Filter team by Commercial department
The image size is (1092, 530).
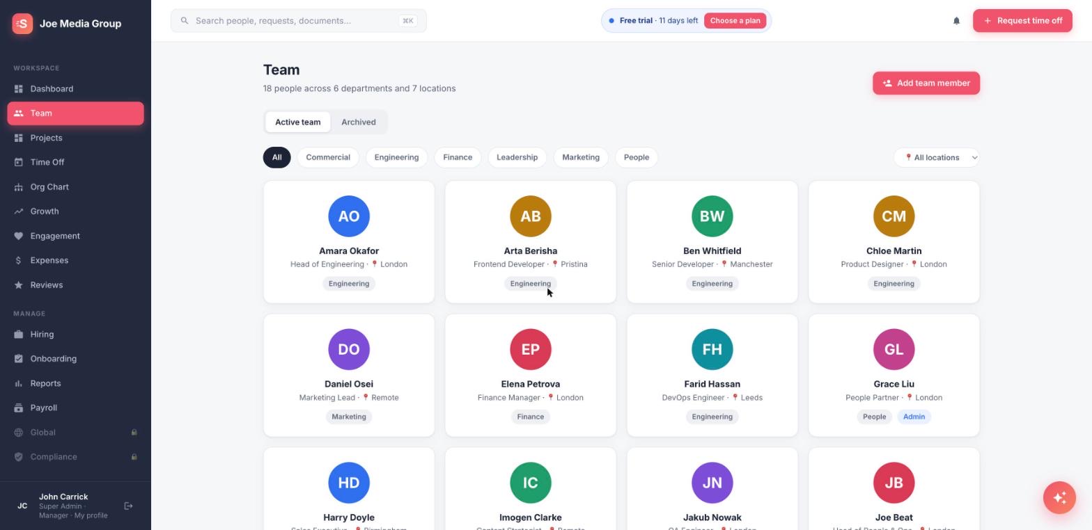pos(328,157)
